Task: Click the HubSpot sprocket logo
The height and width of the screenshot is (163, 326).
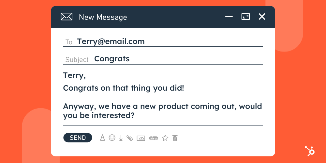Action: [x=309, y=151]
